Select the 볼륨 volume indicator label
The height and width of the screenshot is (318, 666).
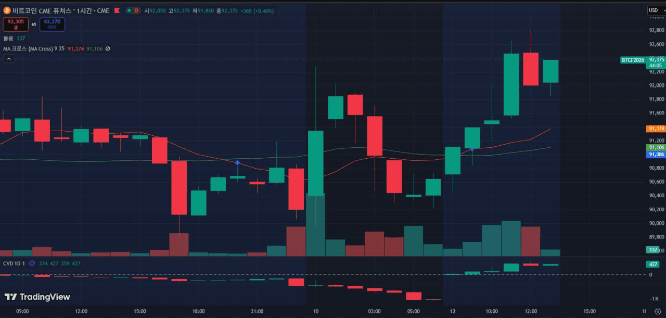[8, 39]
